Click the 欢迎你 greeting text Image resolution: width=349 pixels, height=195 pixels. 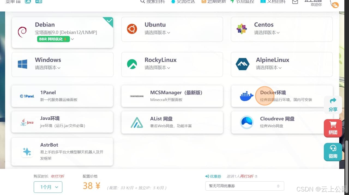[x=316, y=5]
